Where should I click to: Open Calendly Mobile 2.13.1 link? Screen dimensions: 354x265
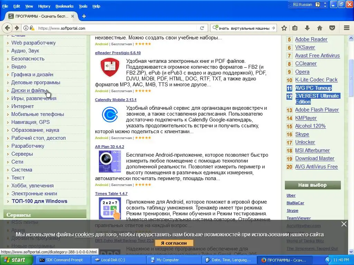(115, 100)
